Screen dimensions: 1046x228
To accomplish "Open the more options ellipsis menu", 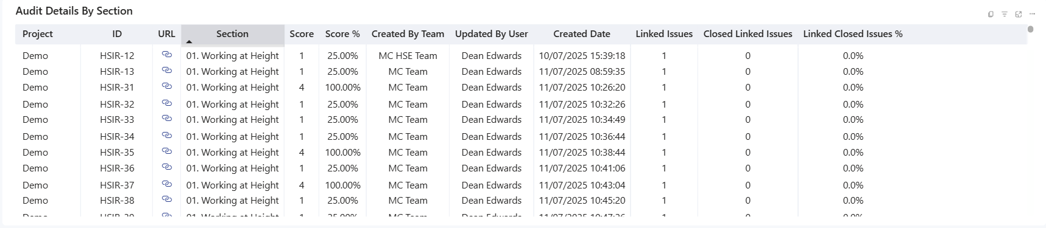I will tap(1033, 14).
